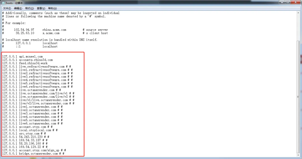Click the vertical scrollbar down arrow
The height and width of the screenshot is (159, 302).
(298, 155)
